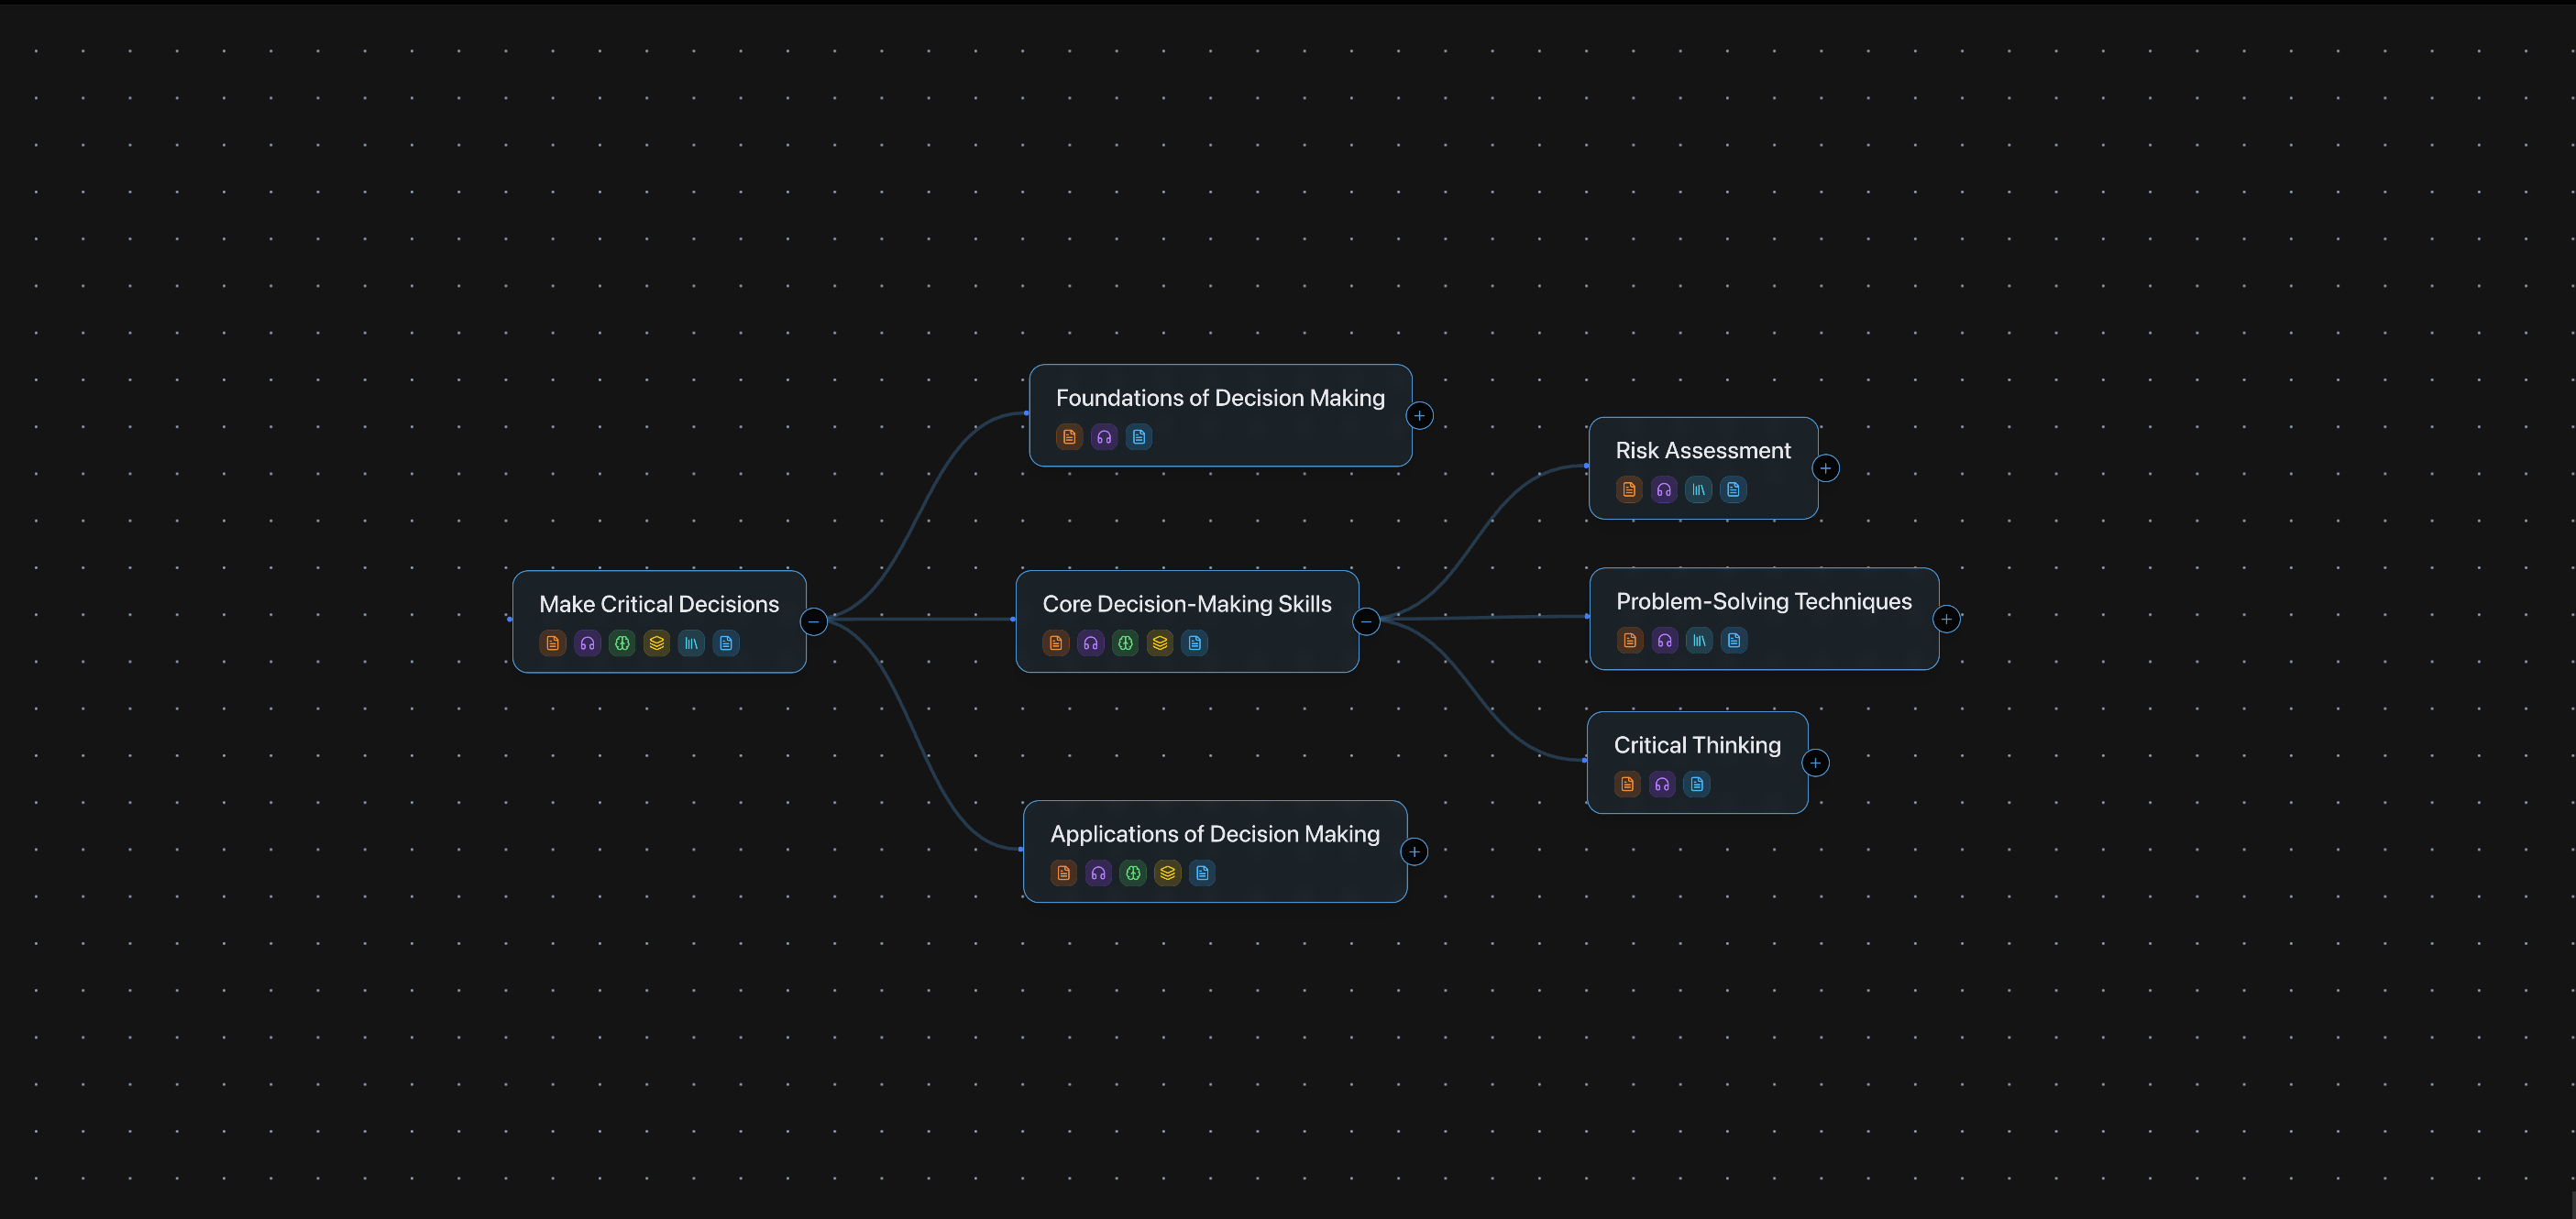Select the "Applications of Decision Making" title
The image size is (2576, 1219).
click(x=1215, y=834)
